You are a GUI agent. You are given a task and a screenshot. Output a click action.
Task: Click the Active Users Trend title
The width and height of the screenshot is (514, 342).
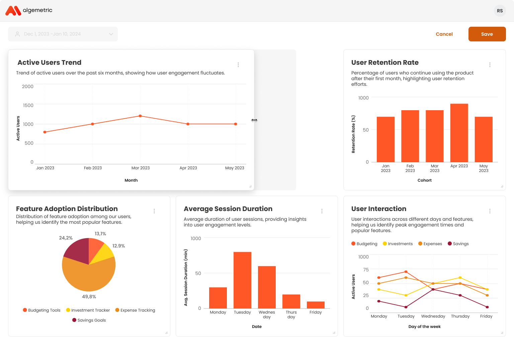pyautogui.click(x=50, y=62)
